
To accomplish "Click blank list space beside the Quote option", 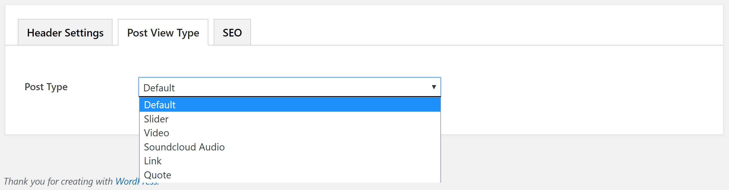I will point(311,175).
